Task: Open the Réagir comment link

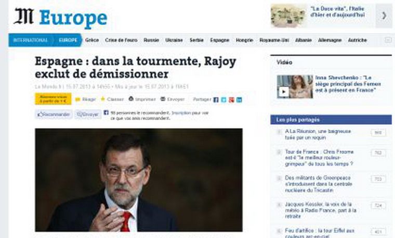Action: pos(86,99)
